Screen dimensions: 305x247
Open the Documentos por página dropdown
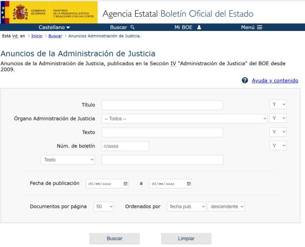click(104, 206)
